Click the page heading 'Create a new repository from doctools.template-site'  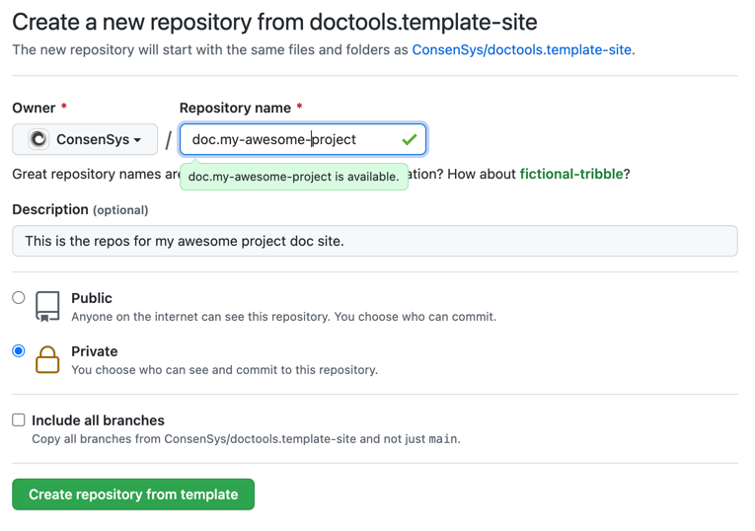click(x=274, y=22)
